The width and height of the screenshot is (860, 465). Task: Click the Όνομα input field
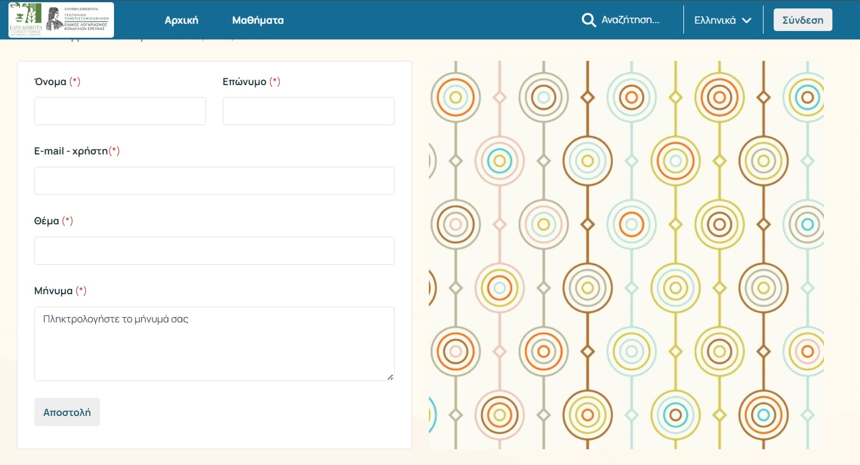point(120,111)
